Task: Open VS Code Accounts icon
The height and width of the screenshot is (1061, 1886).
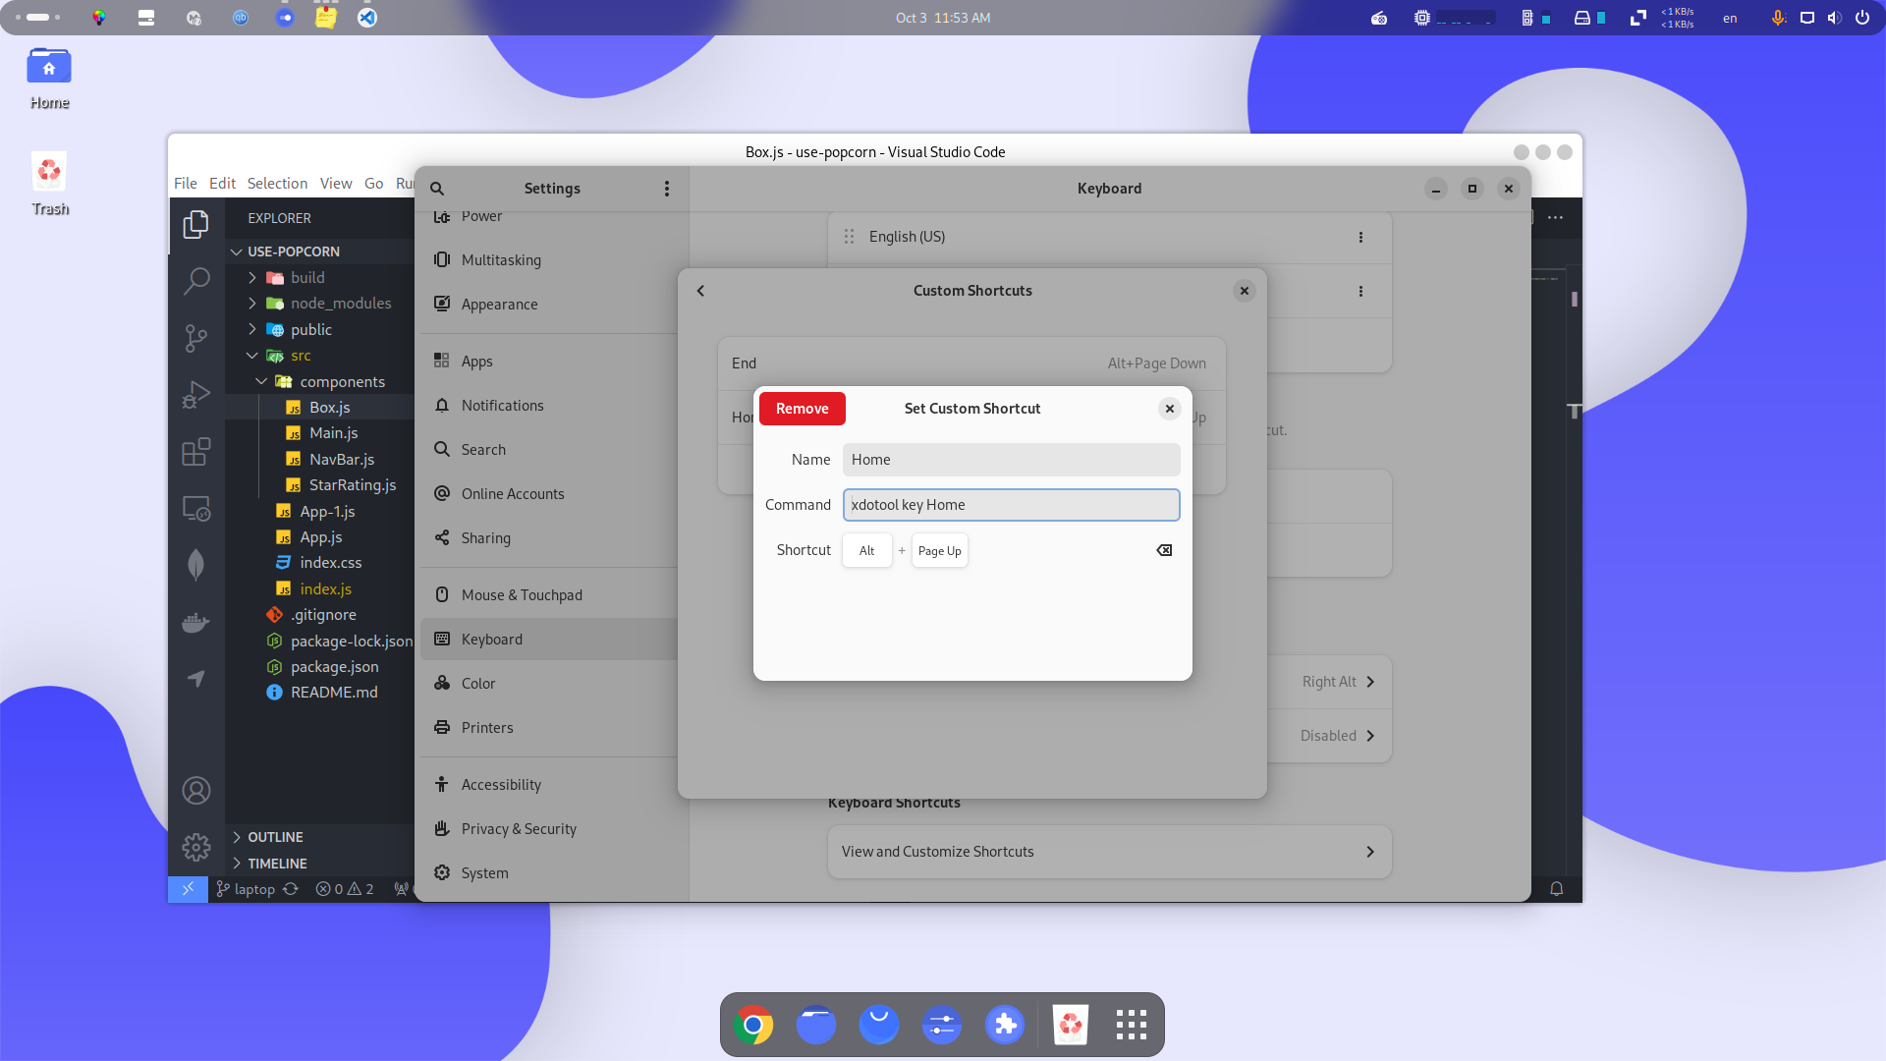Action: click(195, 791)
